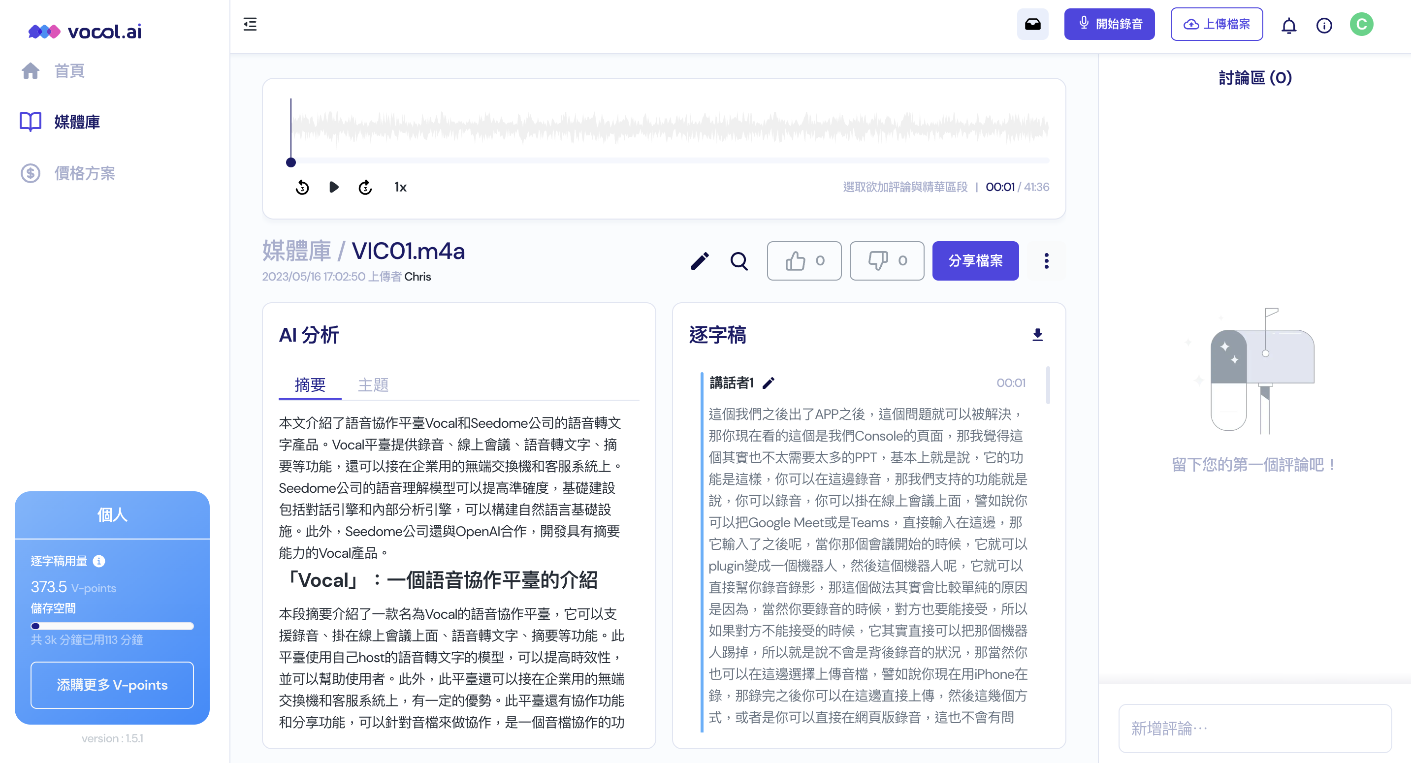1411x763 pixels.
Task: Play the audio recording
Action: click(x=334, y=188)
